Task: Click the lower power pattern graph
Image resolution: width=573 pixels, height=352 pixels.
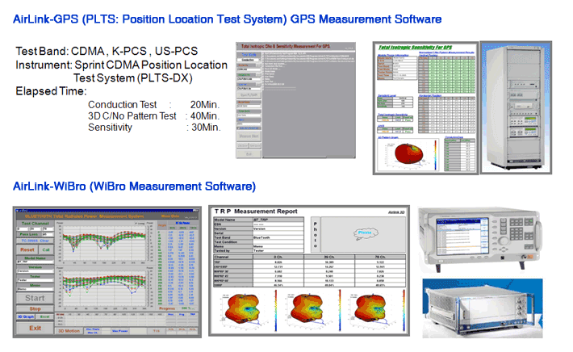Action: coord(104,288)
